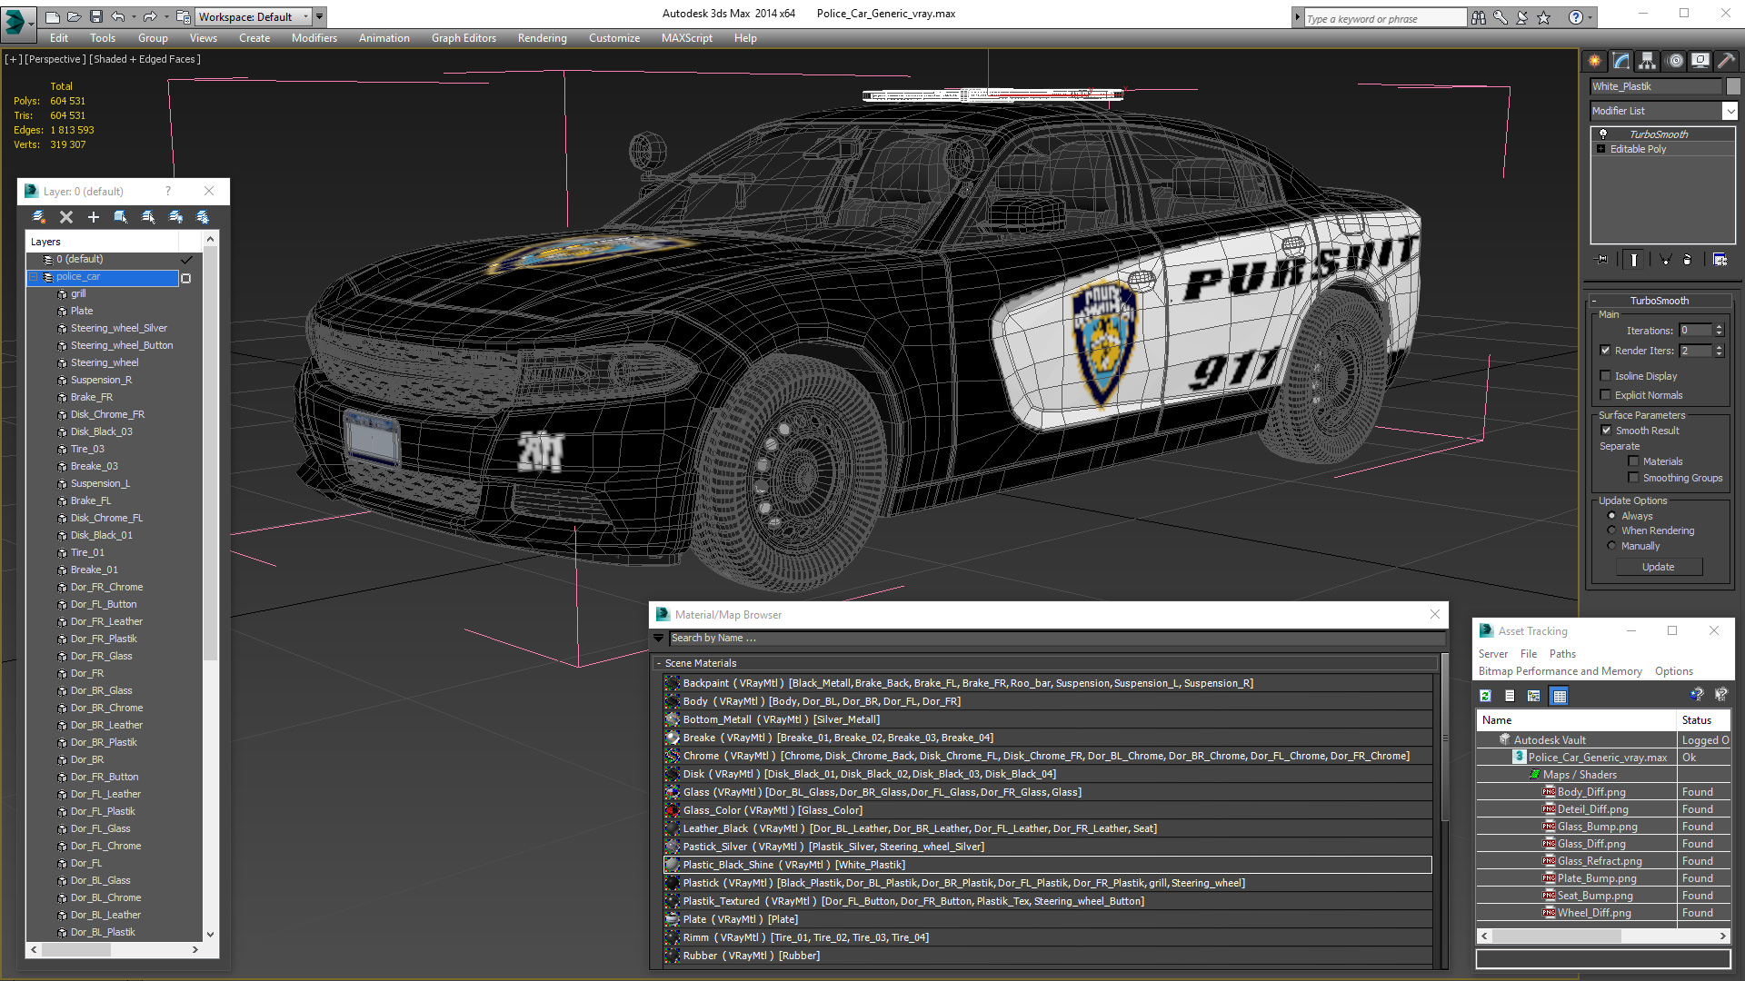
Task: Click the New Scene icon in title toolbar
Action: pos(52,16)
